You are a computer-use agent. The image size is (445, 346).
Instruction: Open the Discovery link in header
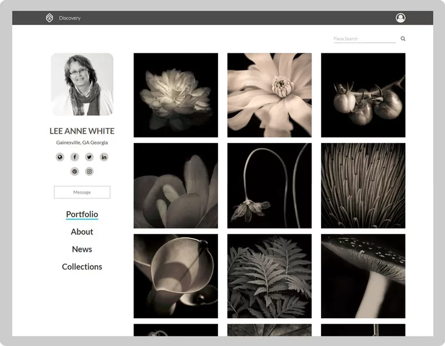pyautogui.click(x=70, y=18)
